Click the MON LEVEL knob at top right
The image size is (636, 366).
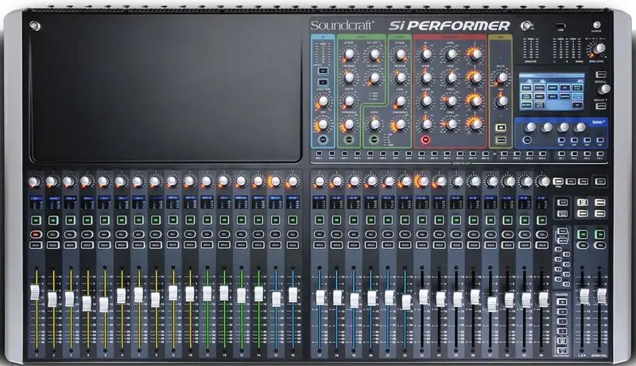[x=599, y=49]
